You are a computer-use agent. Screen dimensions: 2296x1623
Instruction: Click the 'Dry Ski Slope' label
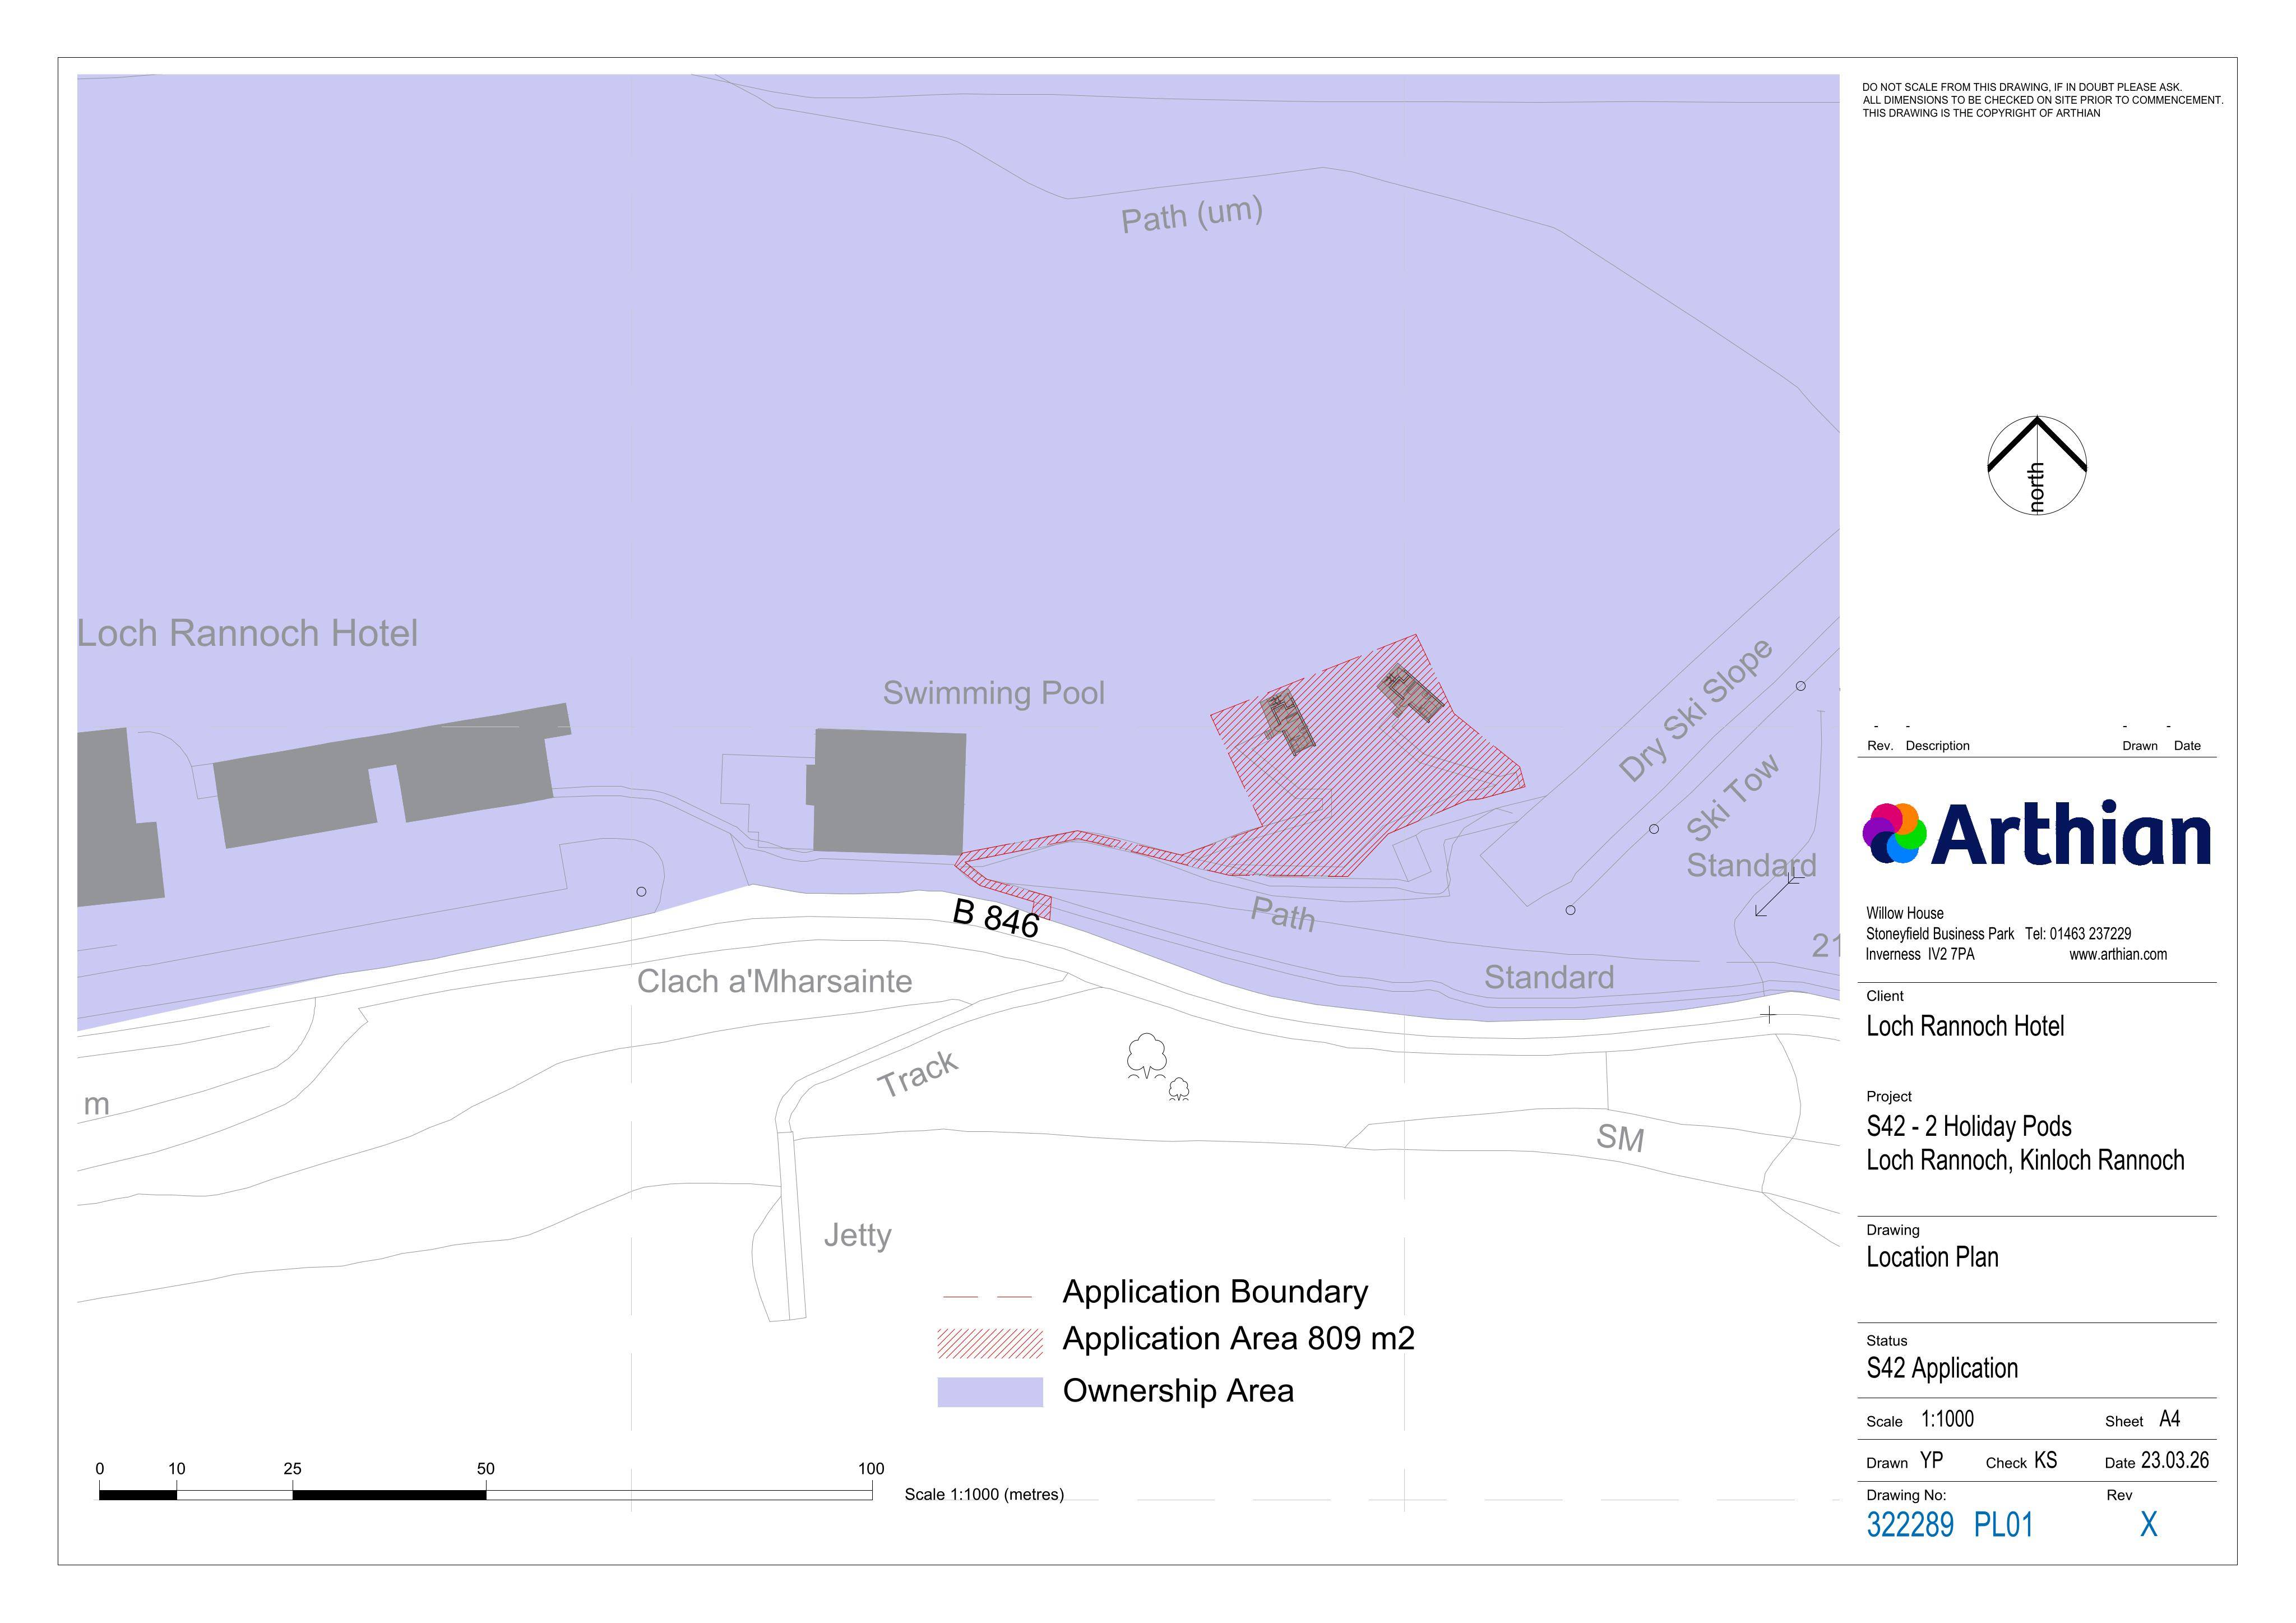tap(1695, 709)
